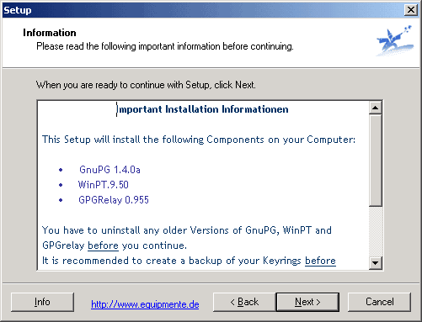Viewport: 422px width, 322px height.
Task: Click the 'Information' page title
Action: pos(50,33)
